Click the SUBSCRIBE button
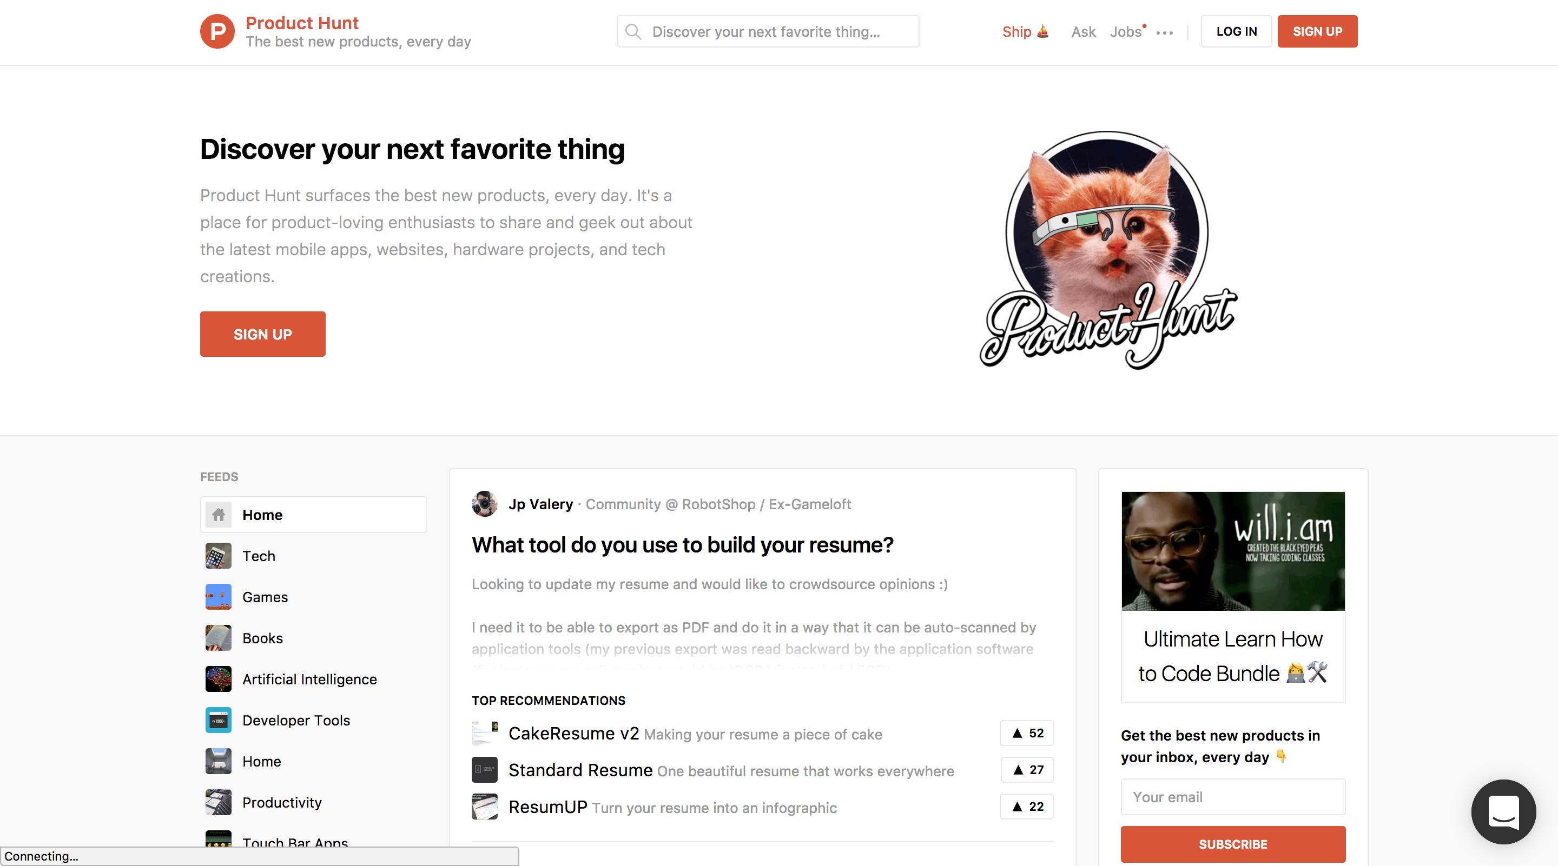Screen dimensions: 1558x866 tap(1233, 844)
